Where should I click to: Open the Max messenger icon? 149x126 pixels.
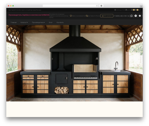pos(140,16)
